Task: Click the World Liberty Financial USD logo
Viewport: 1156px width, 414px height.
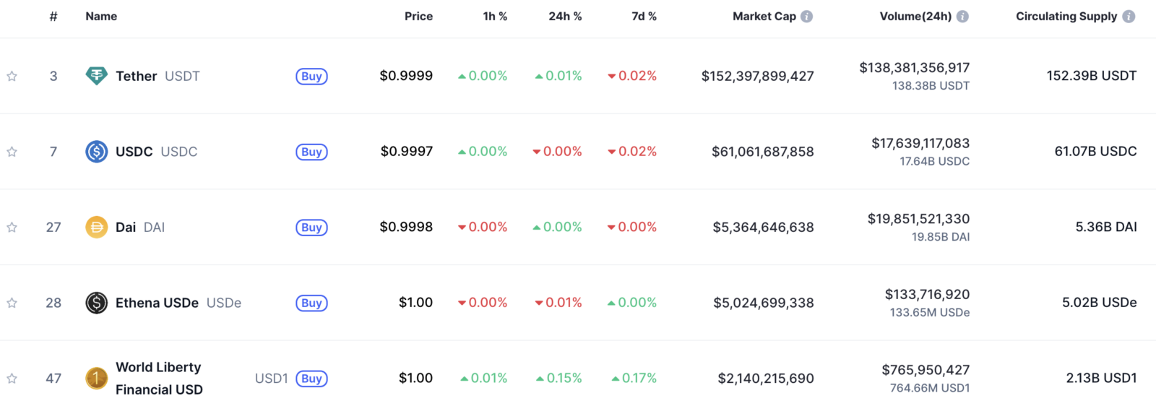Action: pyautogui.click(x=96, y=378)
